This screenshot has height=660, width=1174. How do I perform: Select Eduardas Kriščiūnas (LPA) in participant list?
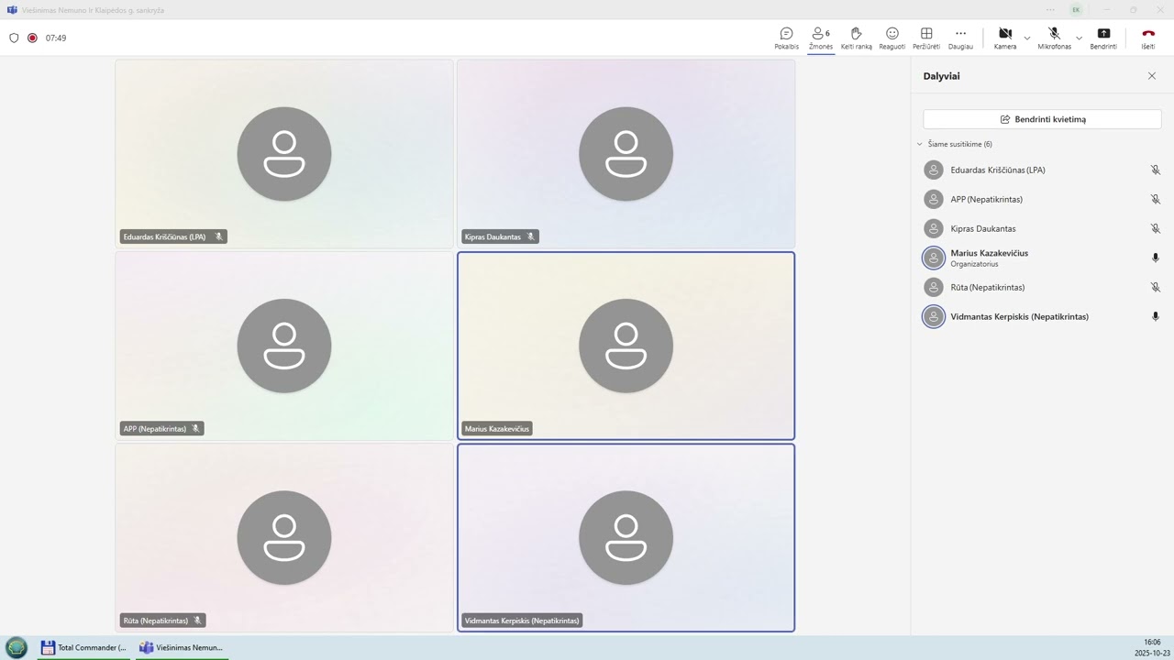coord(1042,170)
